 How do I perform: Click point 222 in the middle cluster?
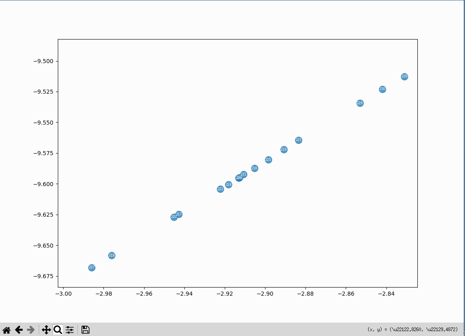[220, 189]
